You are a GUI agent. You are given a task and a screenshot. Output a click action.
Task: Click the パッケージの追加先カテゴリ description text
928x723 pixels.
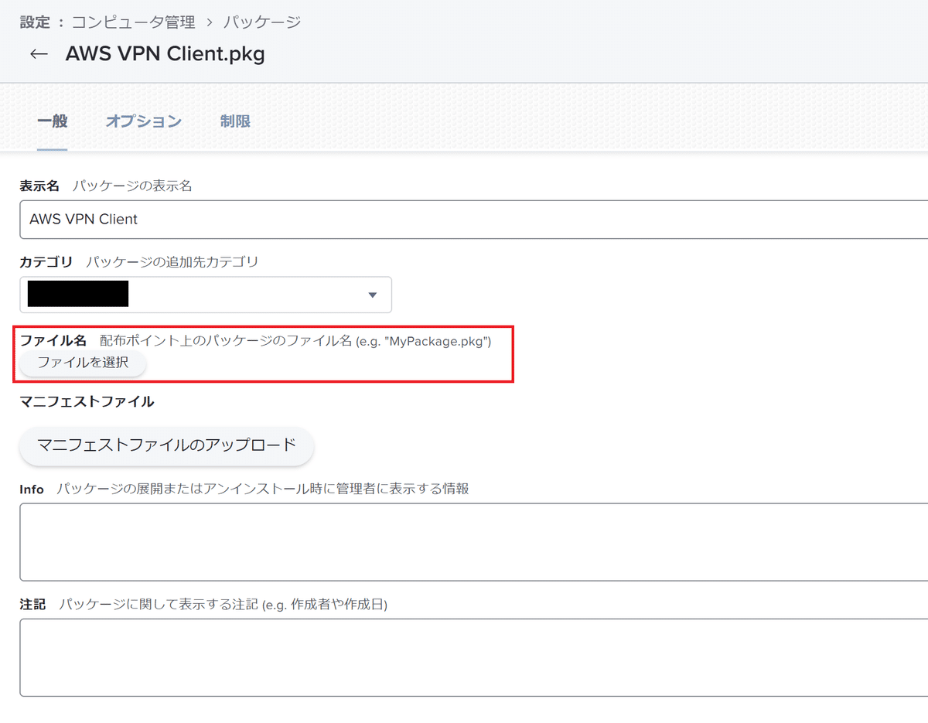tap(172, 262)
